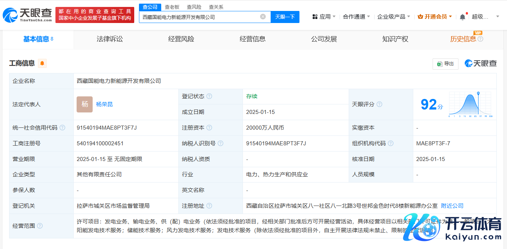Click the TianYanCha logo icon
Screen dimensions: 507x249
tap(10, 15)
